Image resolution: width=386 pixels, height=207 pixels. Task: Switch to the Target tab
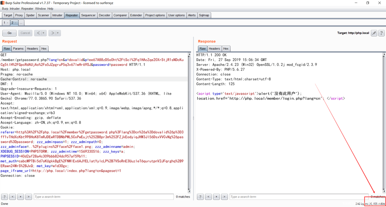8,15
